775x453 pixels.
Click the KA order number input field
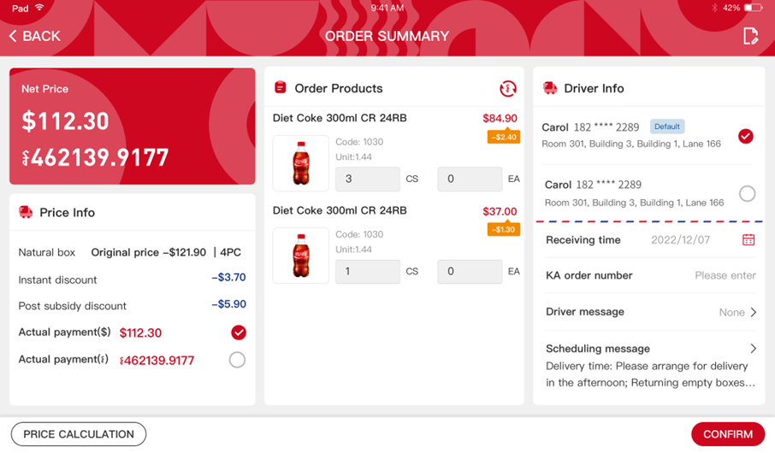pos(725,275)
